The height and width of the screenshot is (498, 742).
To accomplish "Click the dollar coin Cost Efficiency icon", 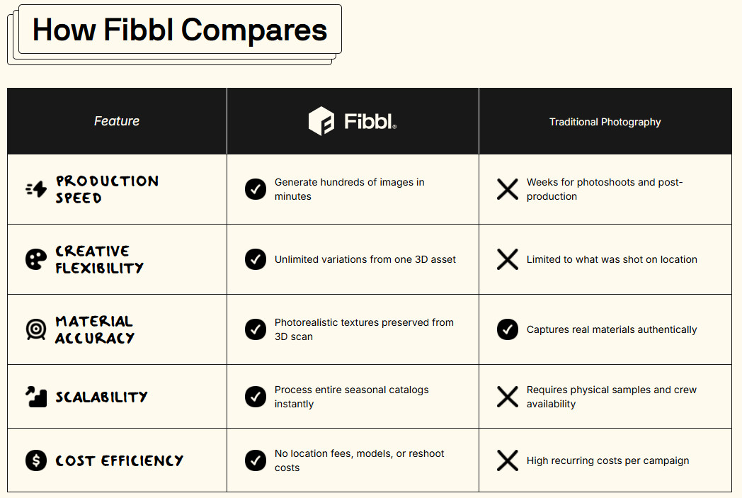I will (x=36, y=460).
